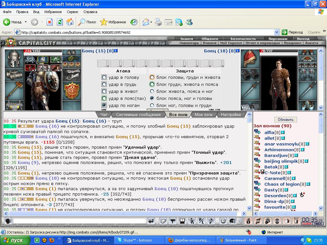Click the Home icon in browser toolbar
Image resolution: width=327 pixels, height=245 pixels.
point(70,22)
